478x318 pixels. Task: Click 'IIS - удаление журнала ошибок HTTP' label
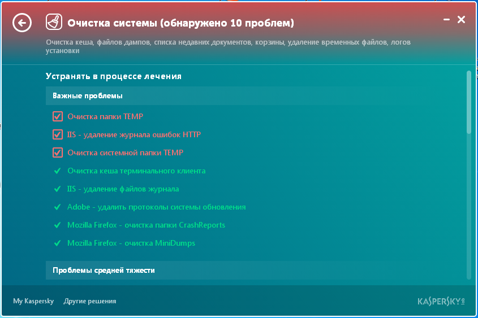tap(134, 134)
